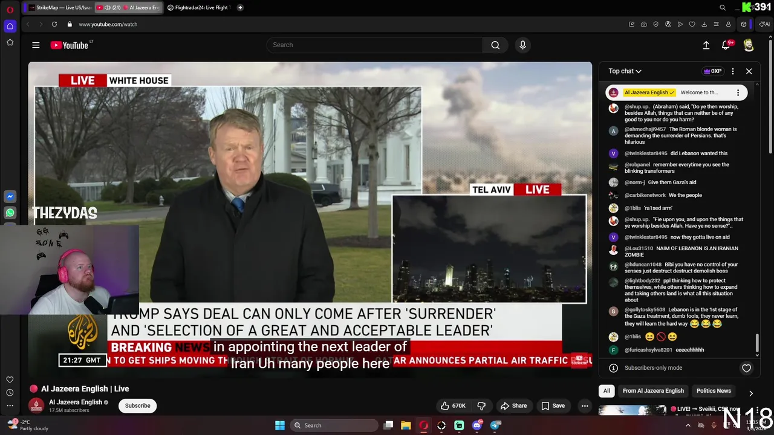Image resolution: width=774 pixels, height=435 pixels.
Task: Show hidden system tray icons chevron
Action: [x=688, y=425]
